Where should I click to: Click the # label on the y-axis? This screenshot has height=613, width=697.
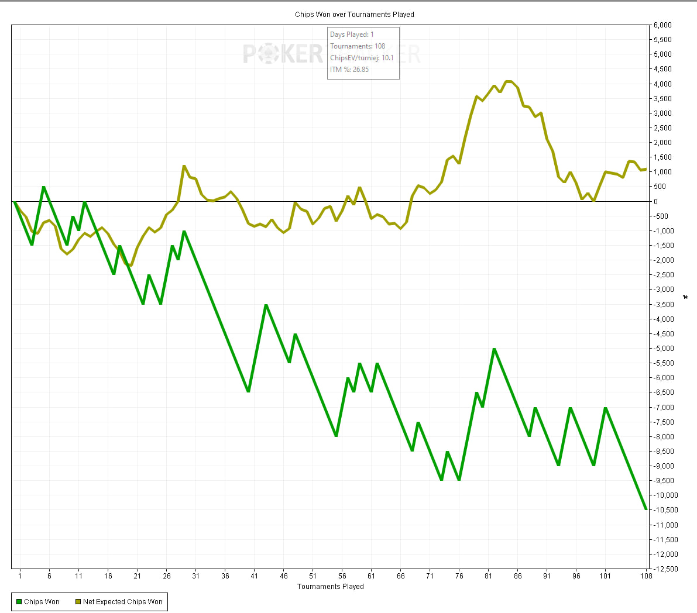pos(686,297)
